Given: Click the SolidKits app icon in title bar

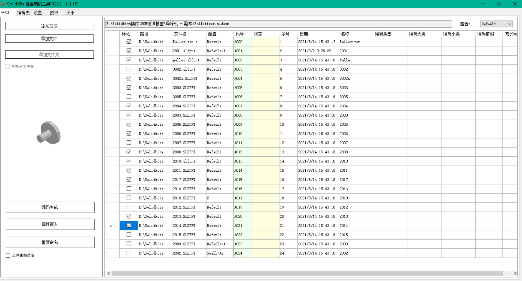Looking at the screenshot, I should click(3, 4).
